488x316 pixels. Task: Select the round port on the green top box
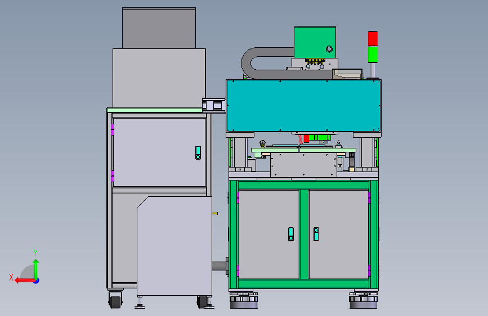pos(329,49)
